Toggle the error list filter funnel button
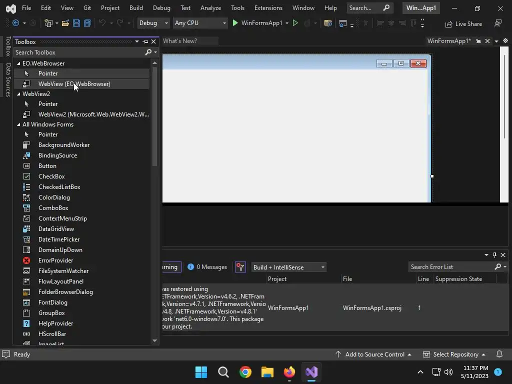Image resolution: width=512 pixels, height=384 pixels. pyautogui.click(x=240, y=267)
